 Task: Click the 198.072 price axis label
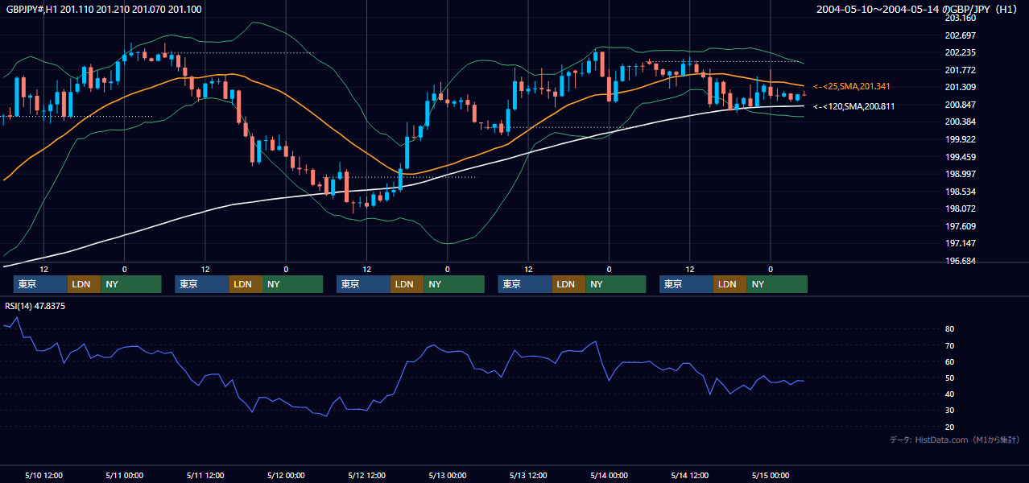tap(960, 208)
